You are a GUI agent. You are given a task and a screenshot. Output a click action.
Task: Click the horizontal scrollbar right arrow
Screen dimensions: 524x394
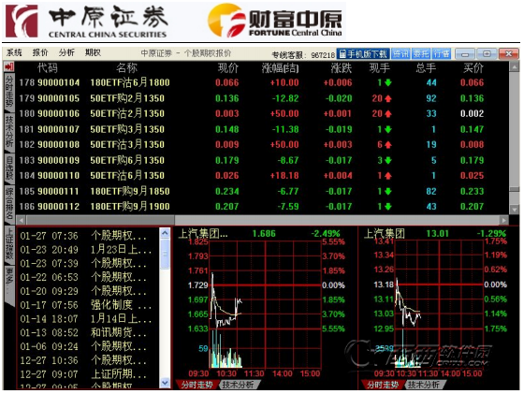(x=503, y=220)
